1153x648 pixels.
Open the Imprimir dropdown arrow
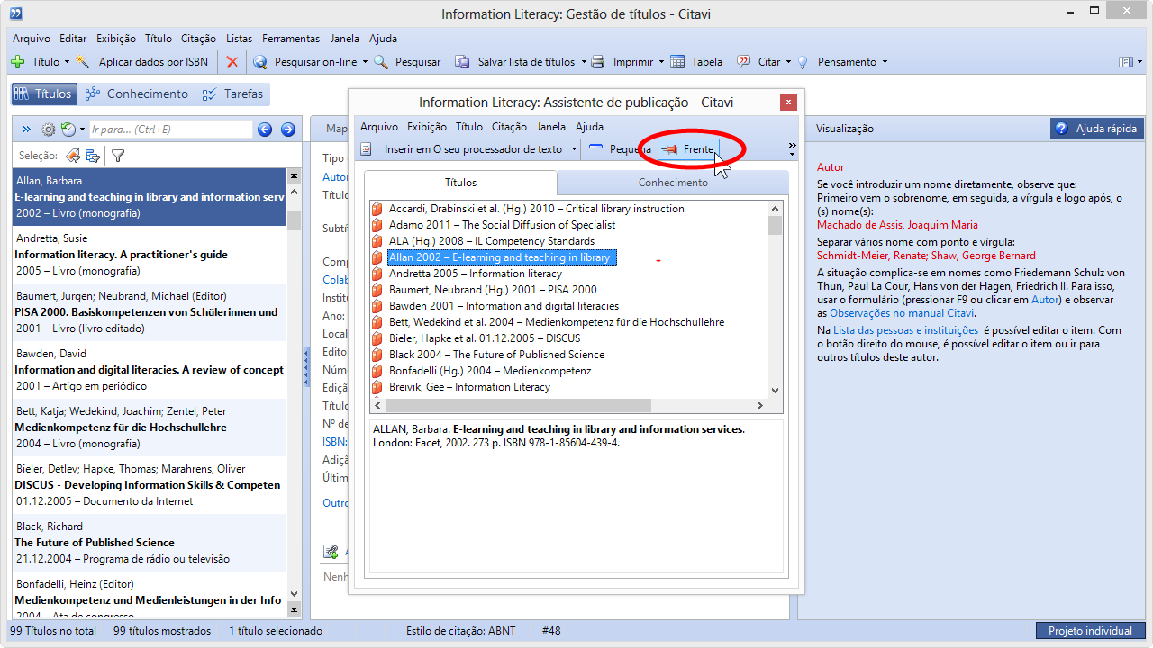pyautogui.click(x=661, y=62)
